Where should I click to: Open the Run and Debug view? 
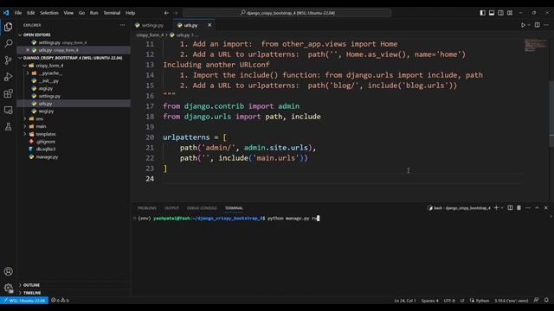(8, 77)
